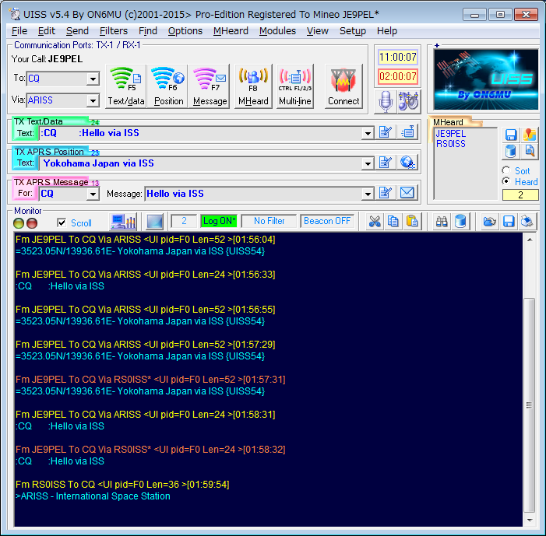Click the monitor scrollbar down arrow
This screenshot has height=536, width=546.
[x=530, y=520]
